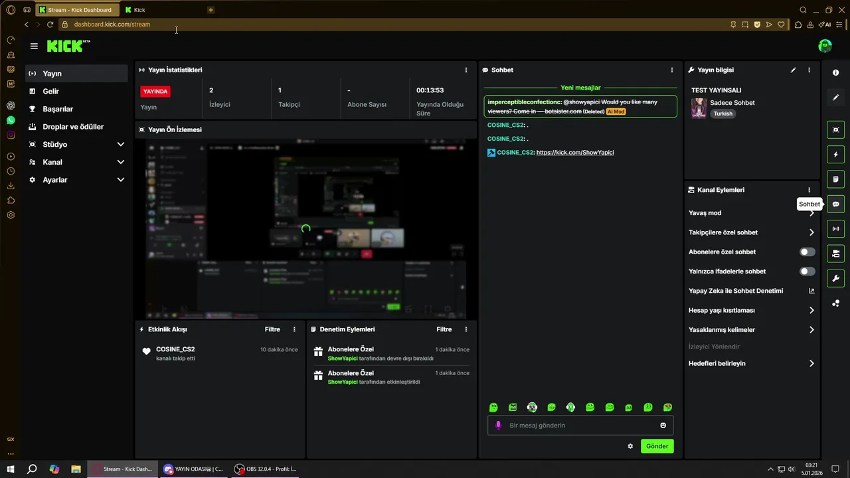Open Filtre in Denetim Eylemleri panel
The width and height of the screenshot is (850, 478).
[444, 329]
